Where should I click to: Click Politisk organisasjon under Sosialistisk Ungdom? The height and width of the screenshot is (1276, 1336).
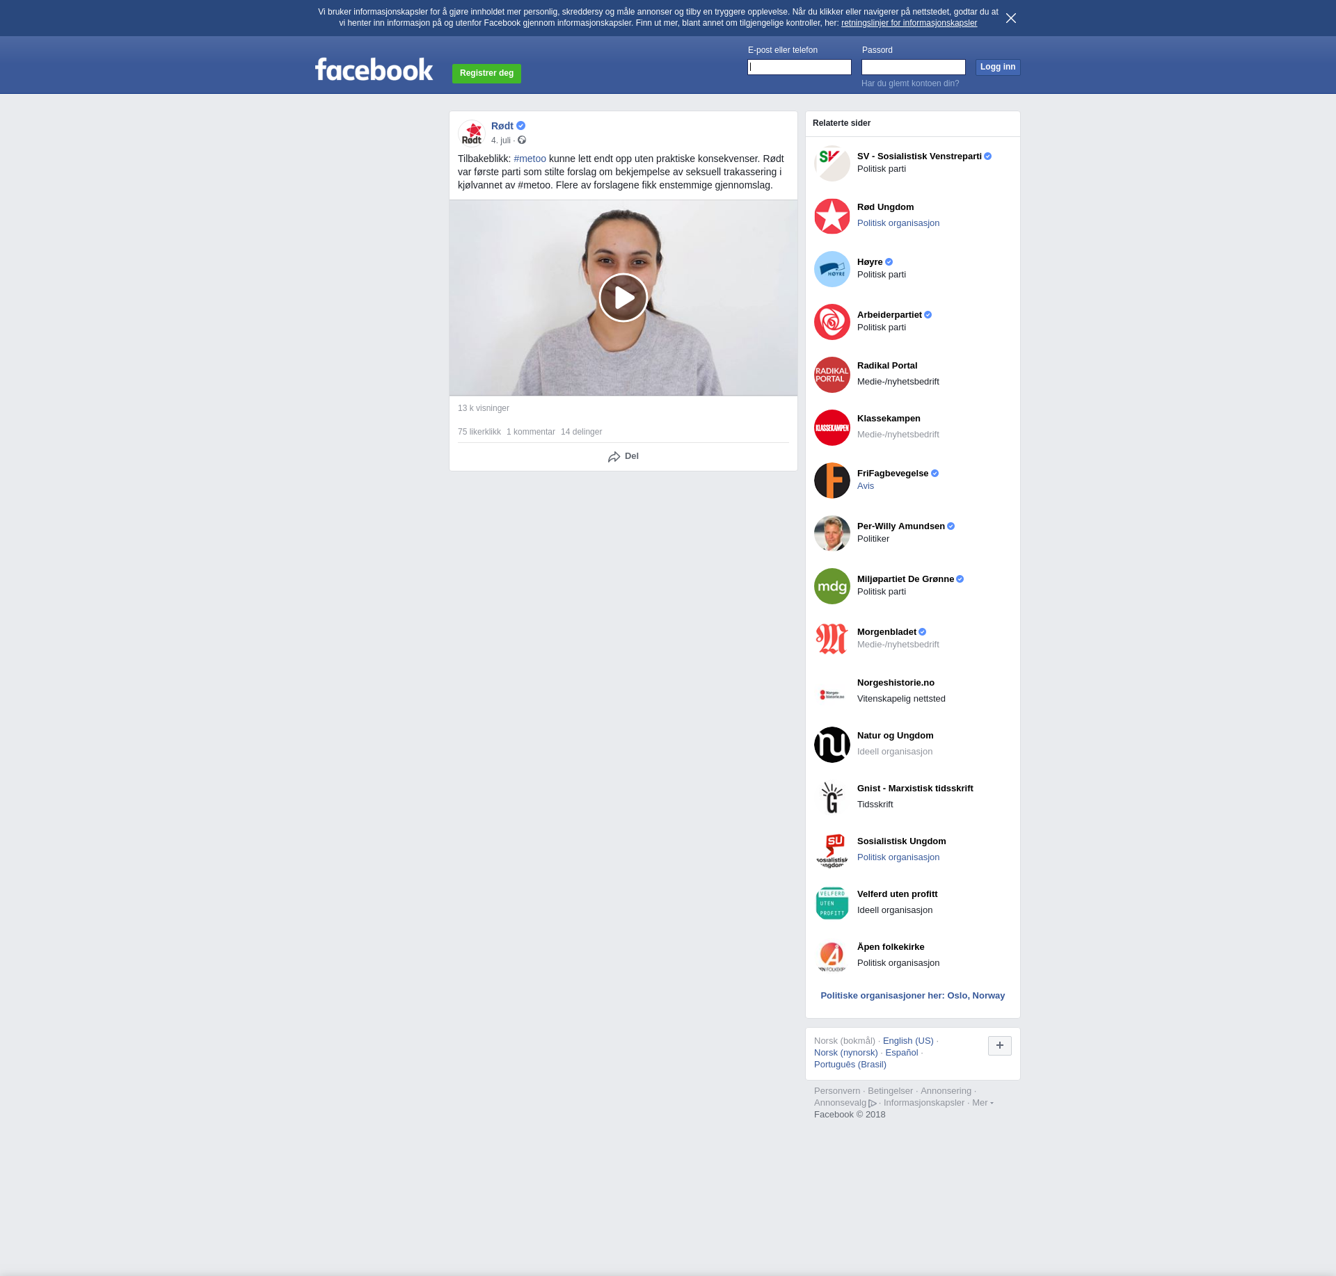(x=898, y=857)
